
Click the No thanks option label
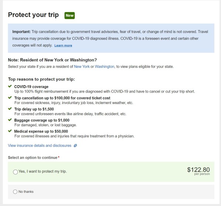click(26, 192)
